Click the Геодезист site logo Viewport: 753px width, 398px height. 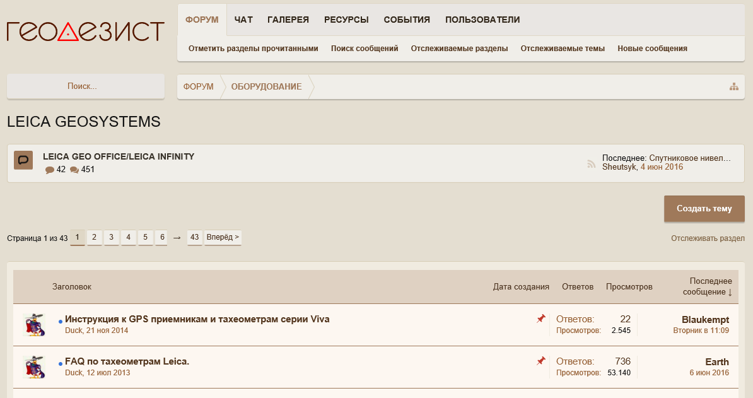(86, 31)
